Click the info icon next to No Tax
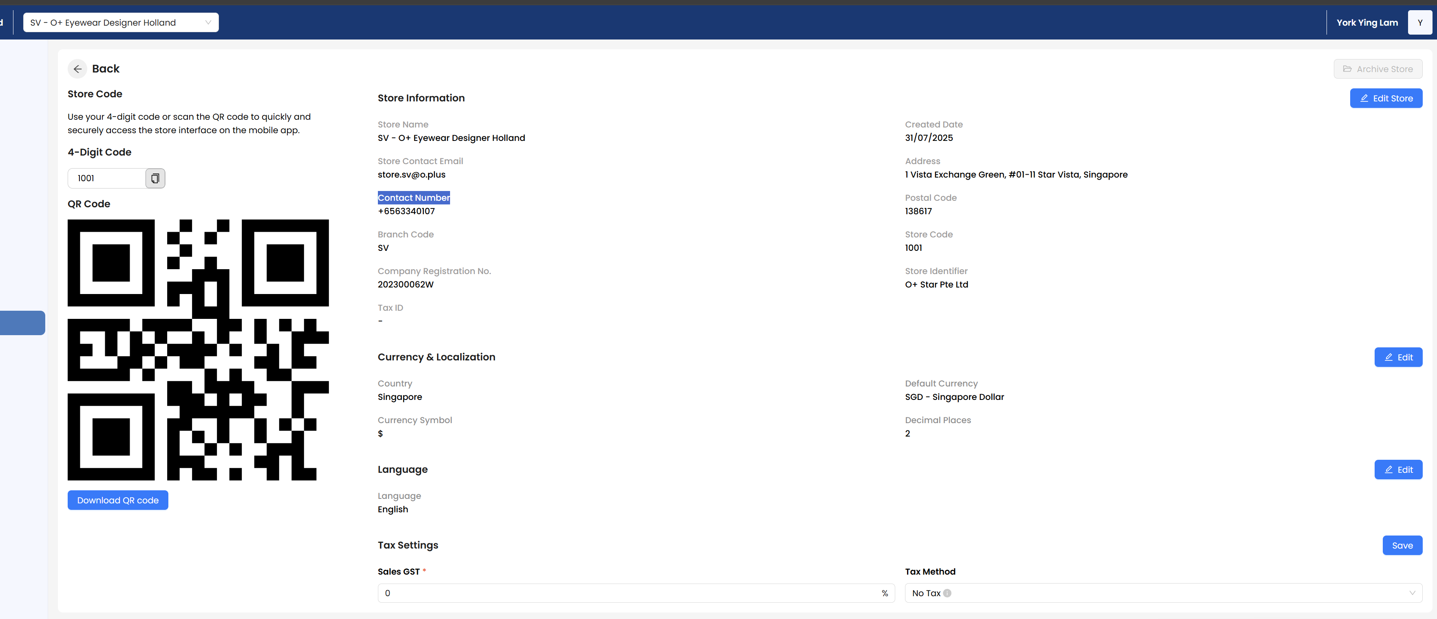This screenshot has width=1437, height=619. tap(947, 593)
